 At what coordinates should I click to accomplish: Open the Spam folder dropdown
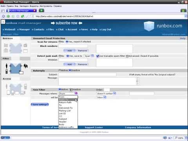pyautogui.click(x=89, y=56)
